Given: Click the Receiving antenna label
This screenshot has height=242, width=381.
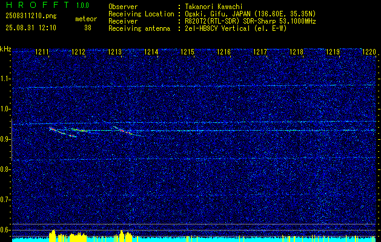Looking at the screenshot, I should click(139, 28).
